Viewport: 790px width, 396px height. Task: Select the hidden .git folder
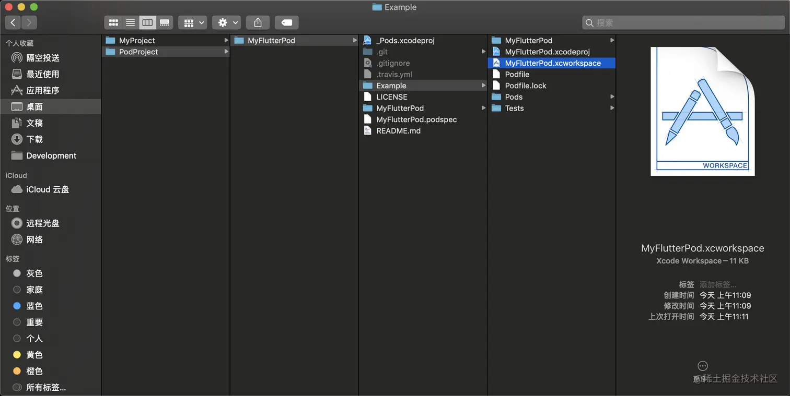pyautogui.click(x=423, y=52)
